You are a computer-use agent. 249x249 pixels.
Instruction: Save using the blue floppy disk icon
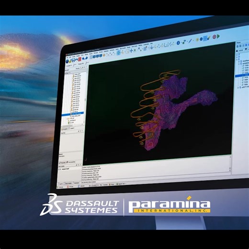[x=73, y=60]
